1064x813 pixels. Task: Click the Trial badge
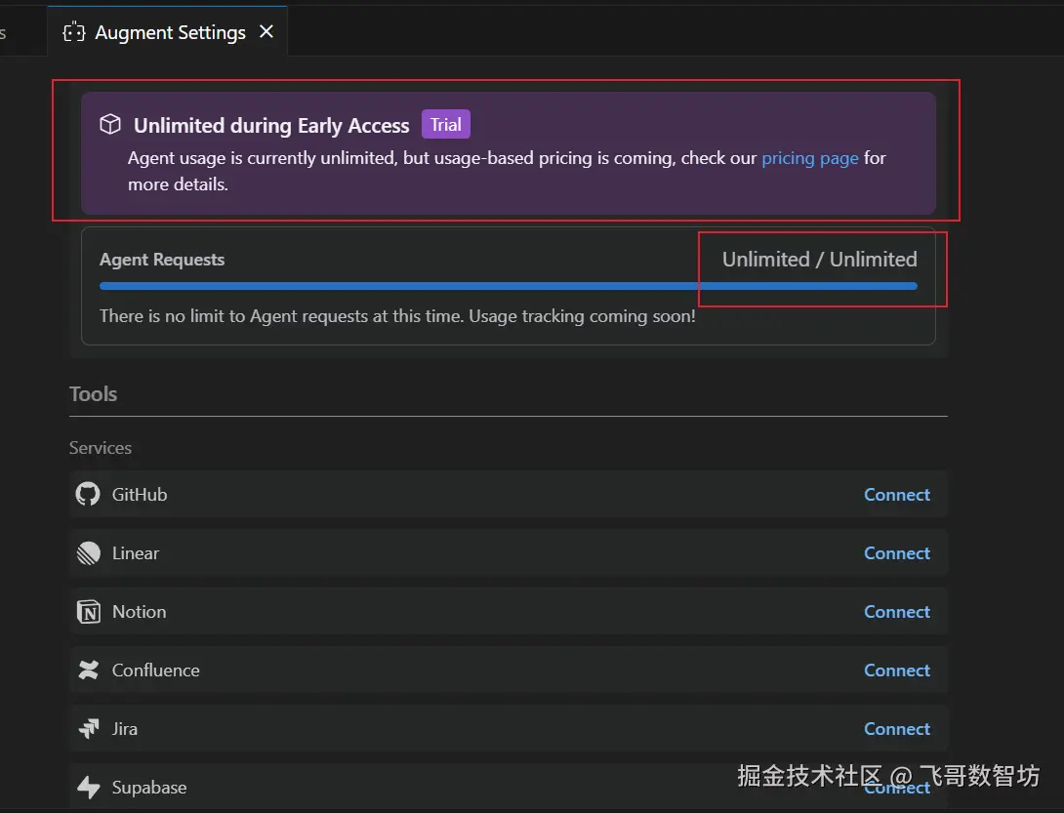click(x=446, y=124)
